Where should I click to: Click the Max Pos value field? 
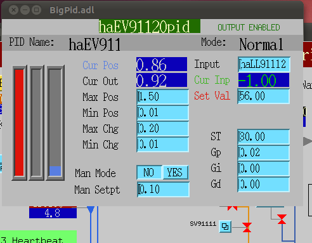(x=162, y=96)
